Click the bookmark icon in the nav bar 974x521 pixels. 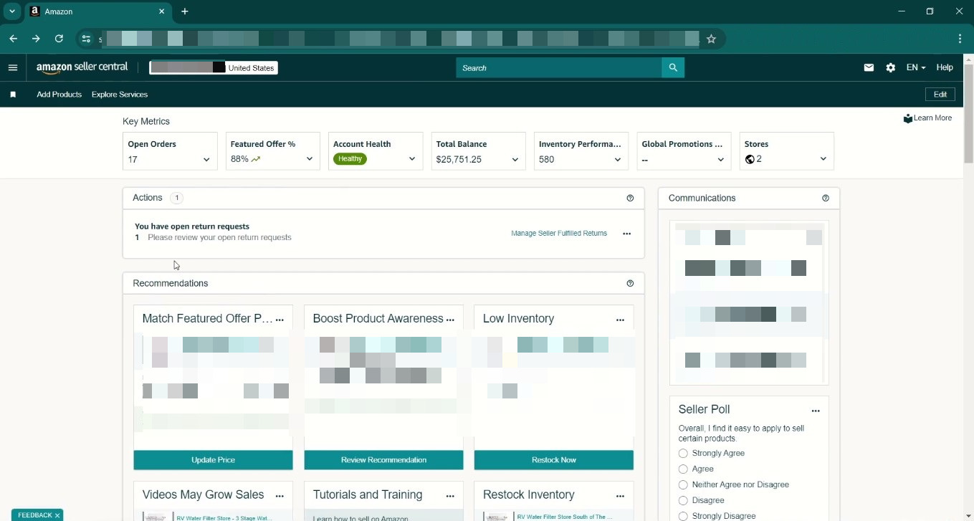tap(13, 95)
